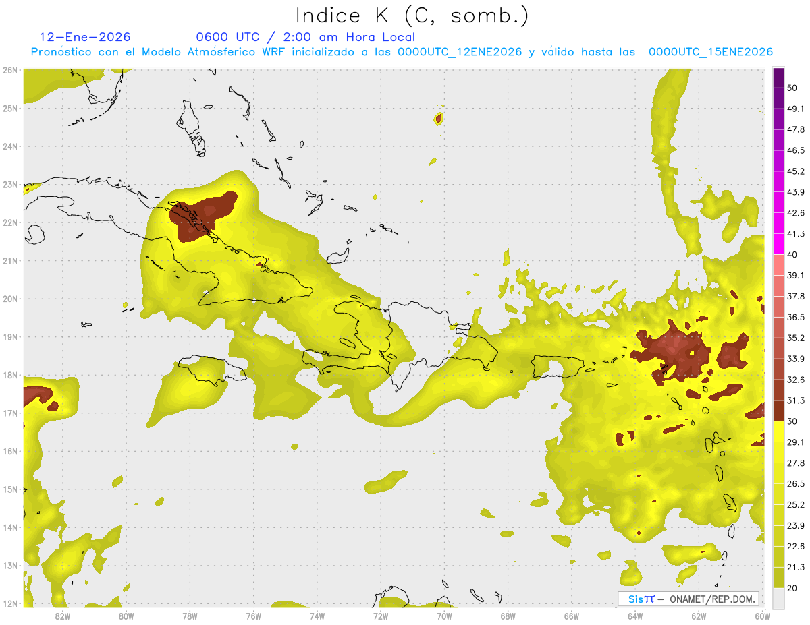The image size is (810, 625).
Task: Click latitude label '16N'
Action: pos(10,451)
